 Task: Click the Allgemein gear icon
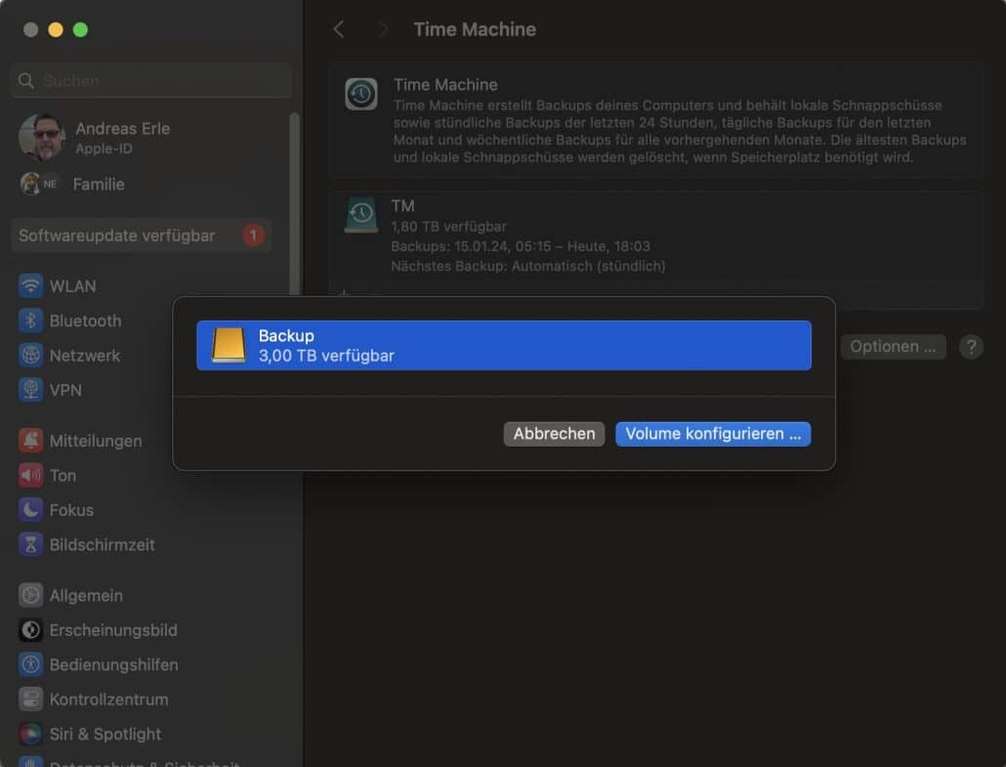30,596
